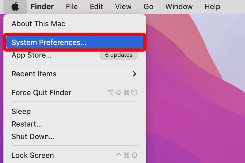This screenshot has width=245, height=163.
Task: Expand the Recent Items submenu
Action: (75, 74)
